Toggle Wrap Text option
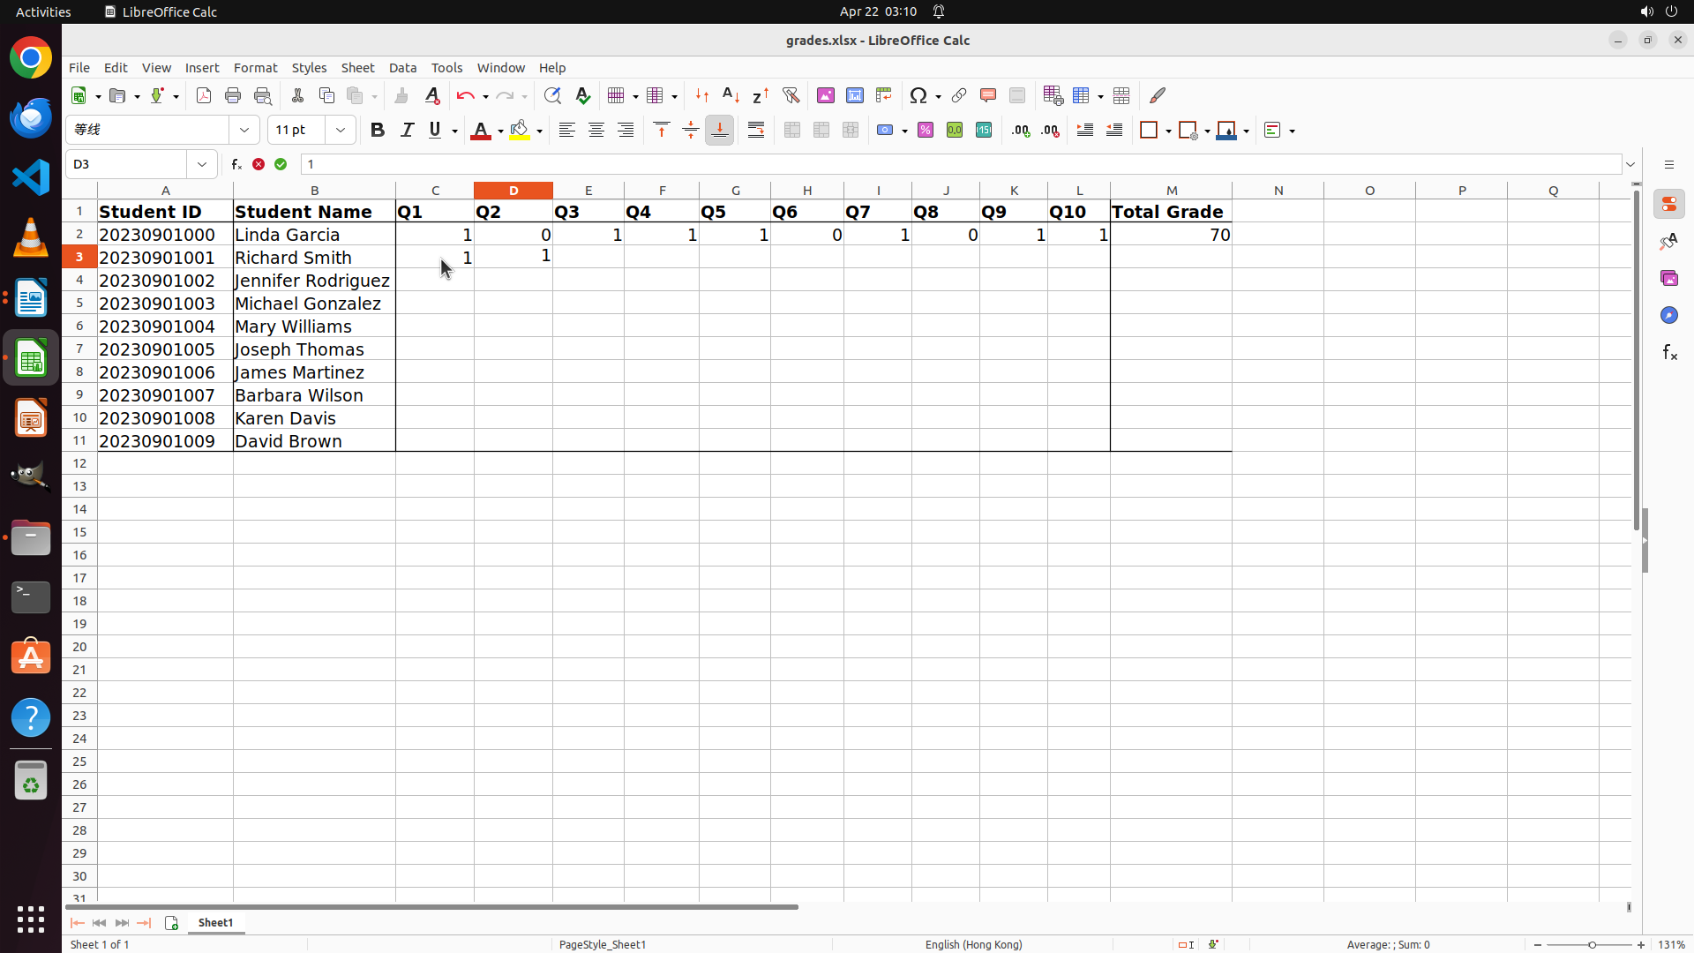This screenshot has height=953, width=1694. pos(756,131)
